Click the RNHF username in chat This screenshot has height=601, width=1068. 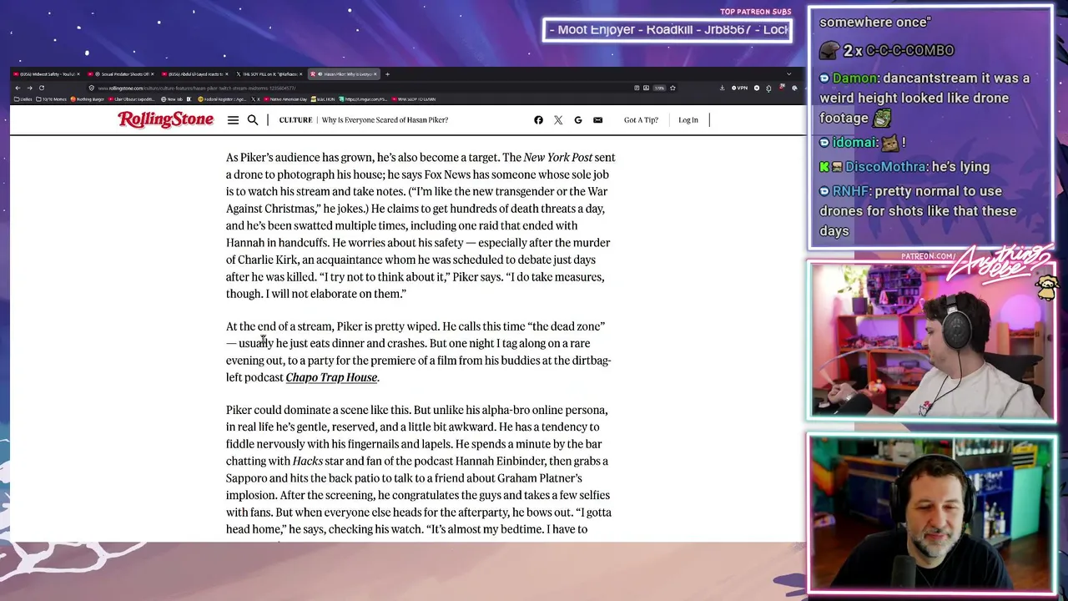pyautogui.click(x=852, y=191)
